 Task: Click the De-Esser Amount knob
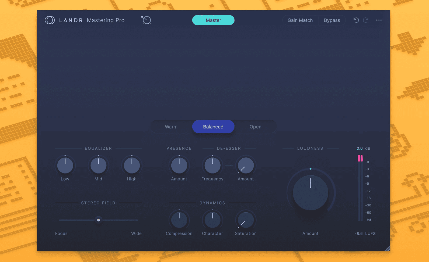(x=246, y=165)
